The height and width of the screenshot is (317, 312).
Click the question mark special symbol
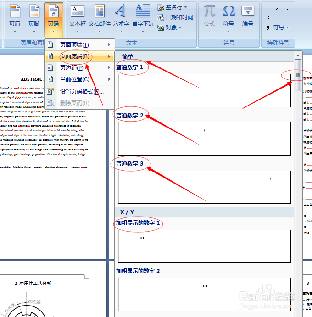[289, 17]
